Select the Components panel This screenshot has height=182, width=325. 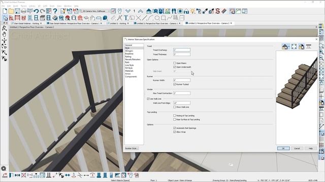coord(131,76)
